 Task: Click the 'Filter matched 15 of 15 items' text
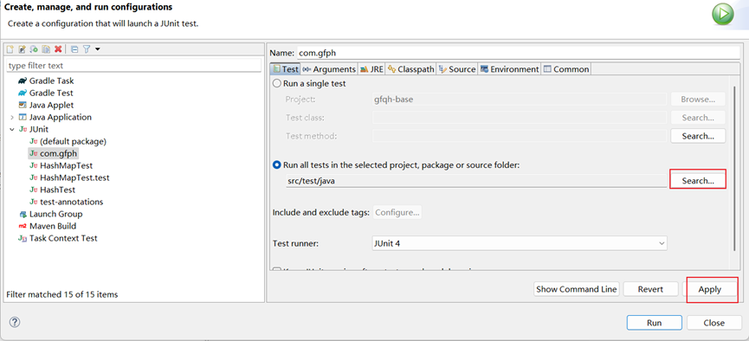pyautogui.click(x=62, y=294)
